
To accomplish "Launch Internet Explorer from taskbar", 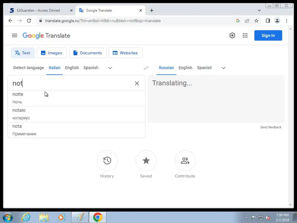I will pos(26,217).
